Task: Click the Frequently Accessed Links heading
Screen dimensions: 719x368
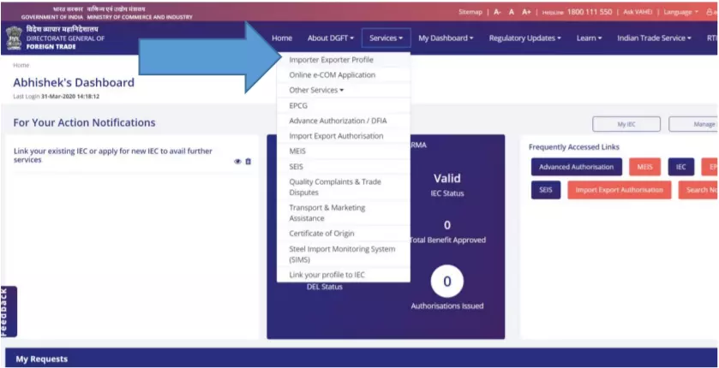Action: [x=574, y=147]
